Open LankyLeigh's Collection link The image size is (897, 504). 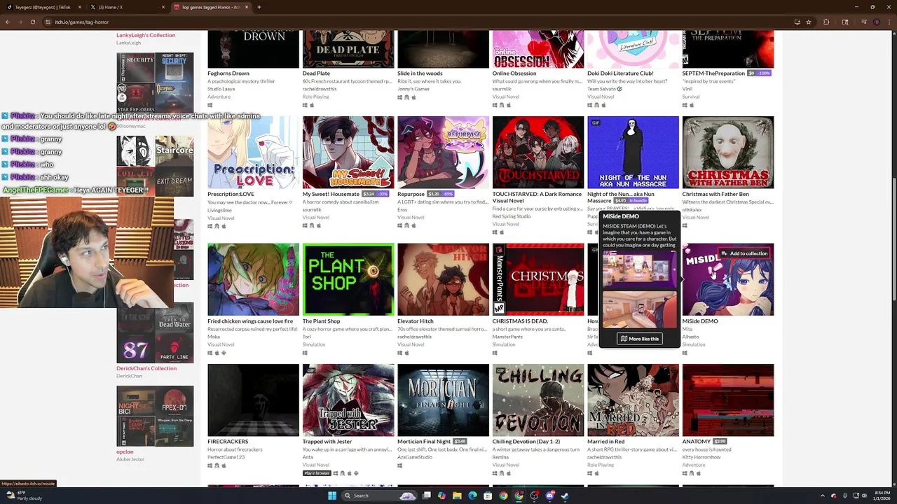tap(146, 35)
